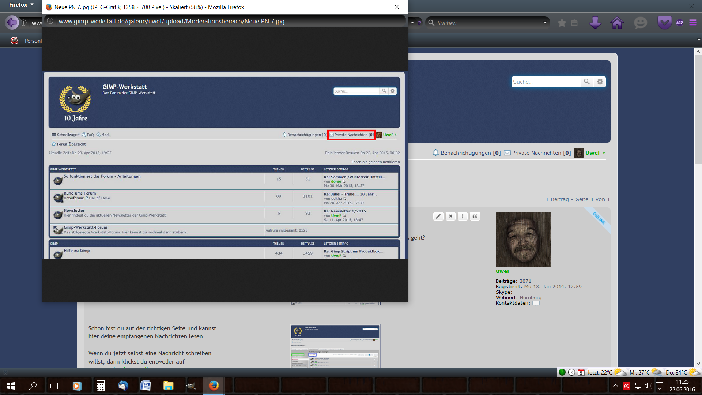Expand the Kontaktdaten contact bubble
The image size is (702, 395).
point(536,303)
